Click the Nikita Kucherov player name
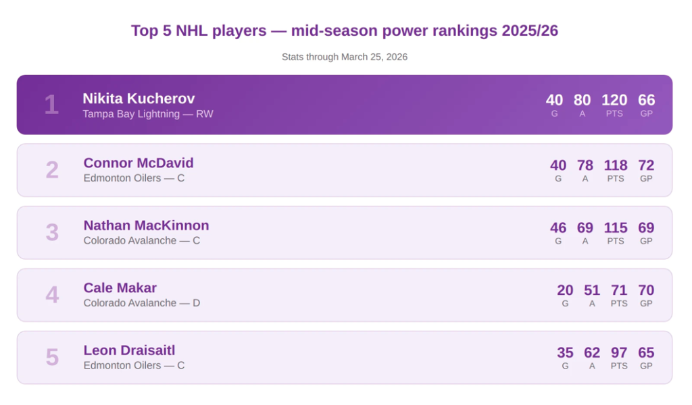This screenshot has height=405, width=692. tap(139, 99)
